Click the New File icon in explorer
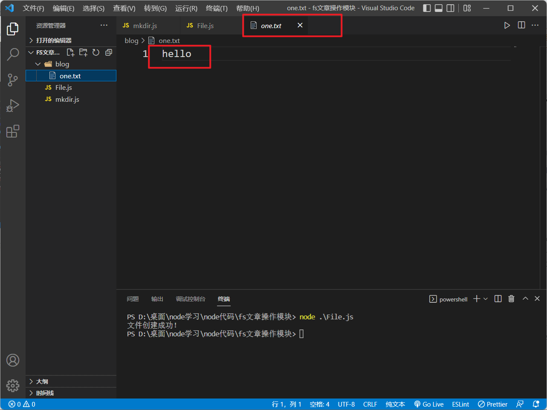547x410 pixels. click(70, 52)
